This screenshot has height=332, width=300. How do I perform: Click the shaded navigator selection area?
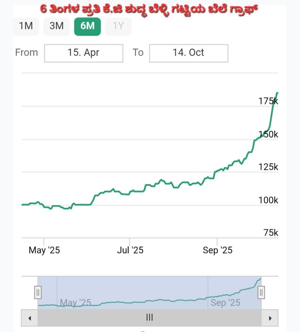(x=149, y=290)
